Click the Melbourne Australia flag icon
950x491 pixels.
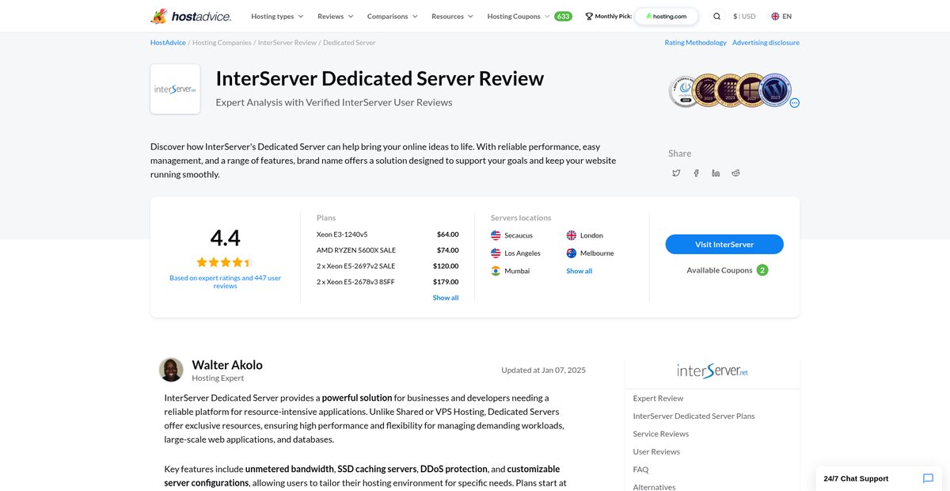pyautogui.click(x=572, y=253)
